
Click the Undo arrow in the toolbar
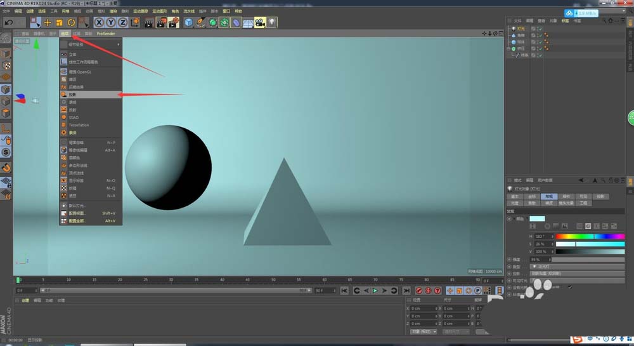tap(9, 23)
